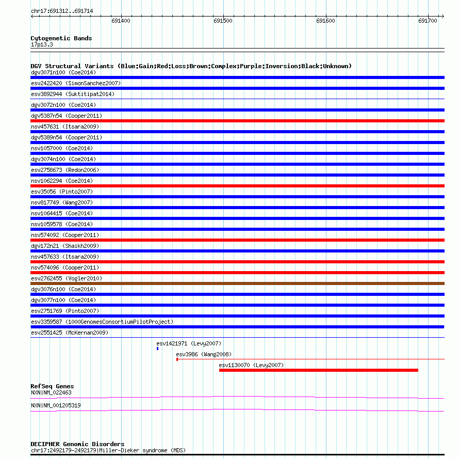Image resolution: width=459 pixels, height=458 pixels.
Task: Click the brown esv2762455 complex variant bar
Action: (237, 283)
